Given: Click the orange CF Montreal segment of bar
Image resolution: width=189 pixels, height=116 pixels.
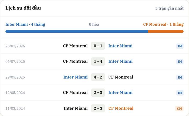Looking at the screenshot, I should click(166, 31).
